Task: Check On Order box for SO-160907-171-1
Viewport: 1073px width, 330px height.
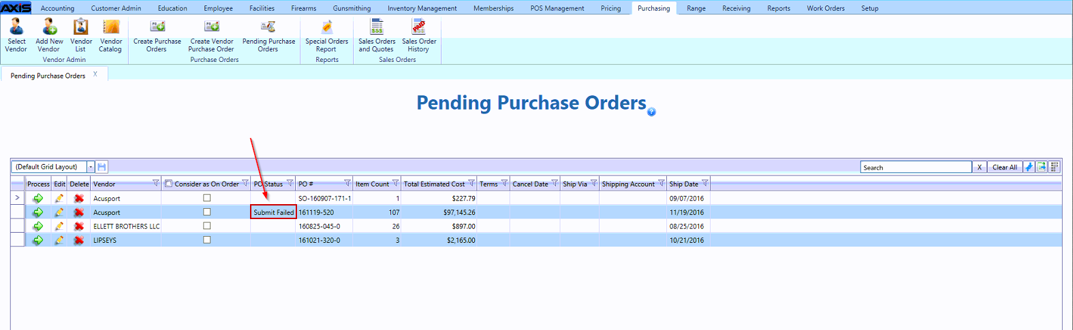Action: [206, 198]
